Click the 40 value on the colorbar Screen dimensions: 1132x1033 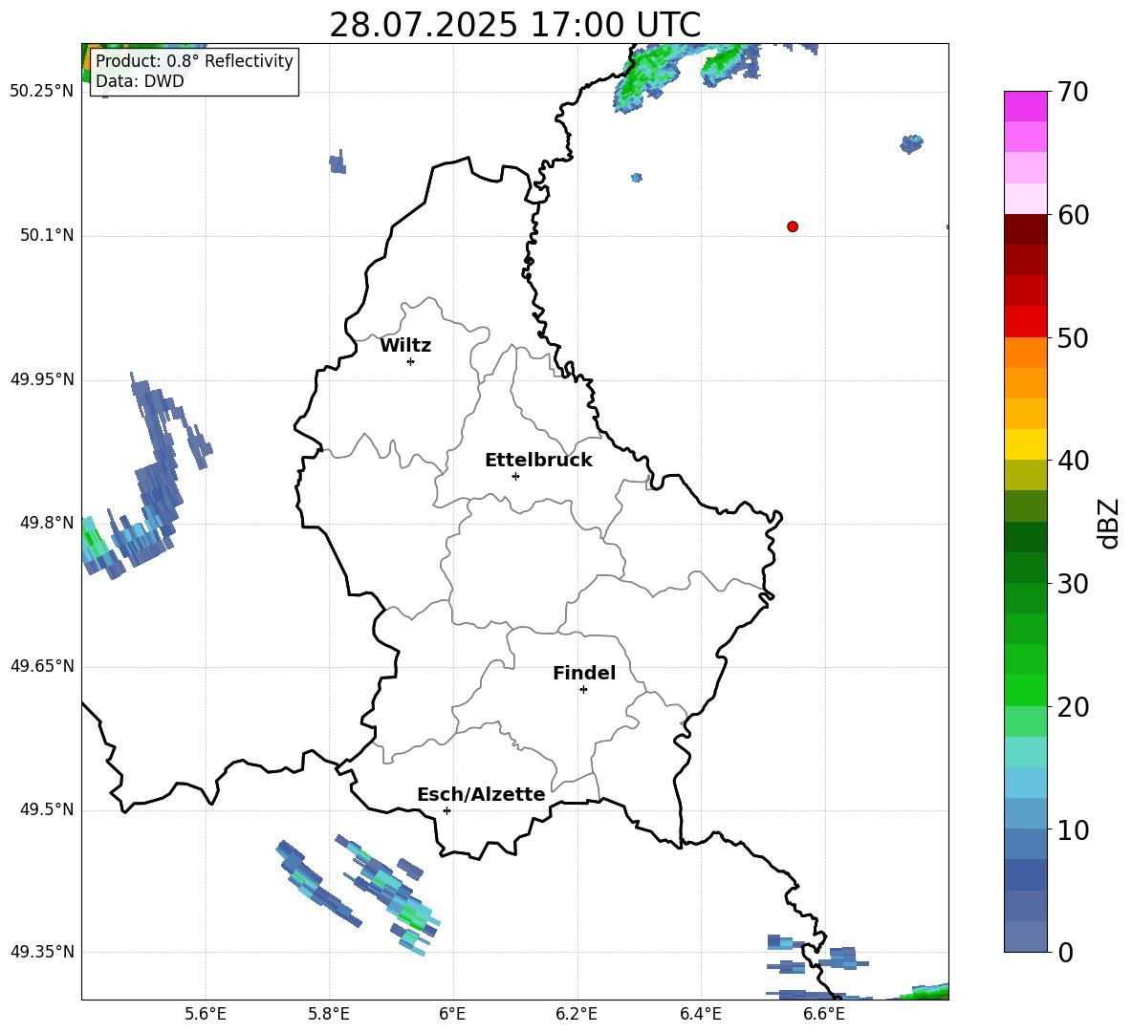click(1073, 461)
